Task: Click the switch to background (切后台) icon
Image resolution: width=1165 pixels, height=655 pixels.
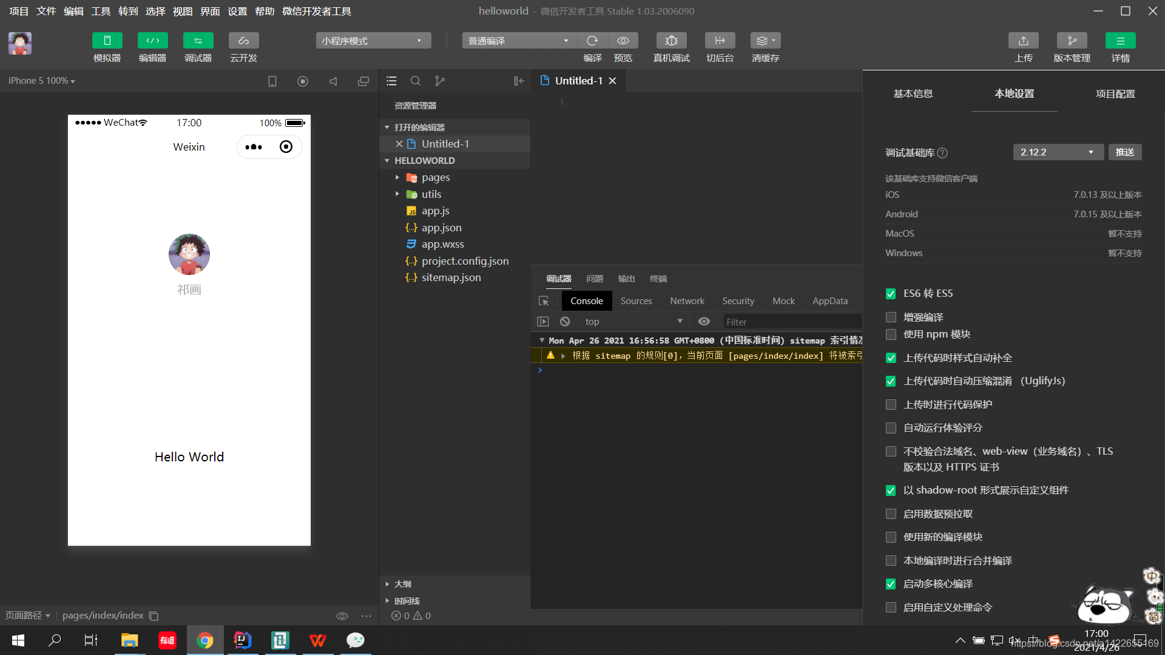Action: 720,41
